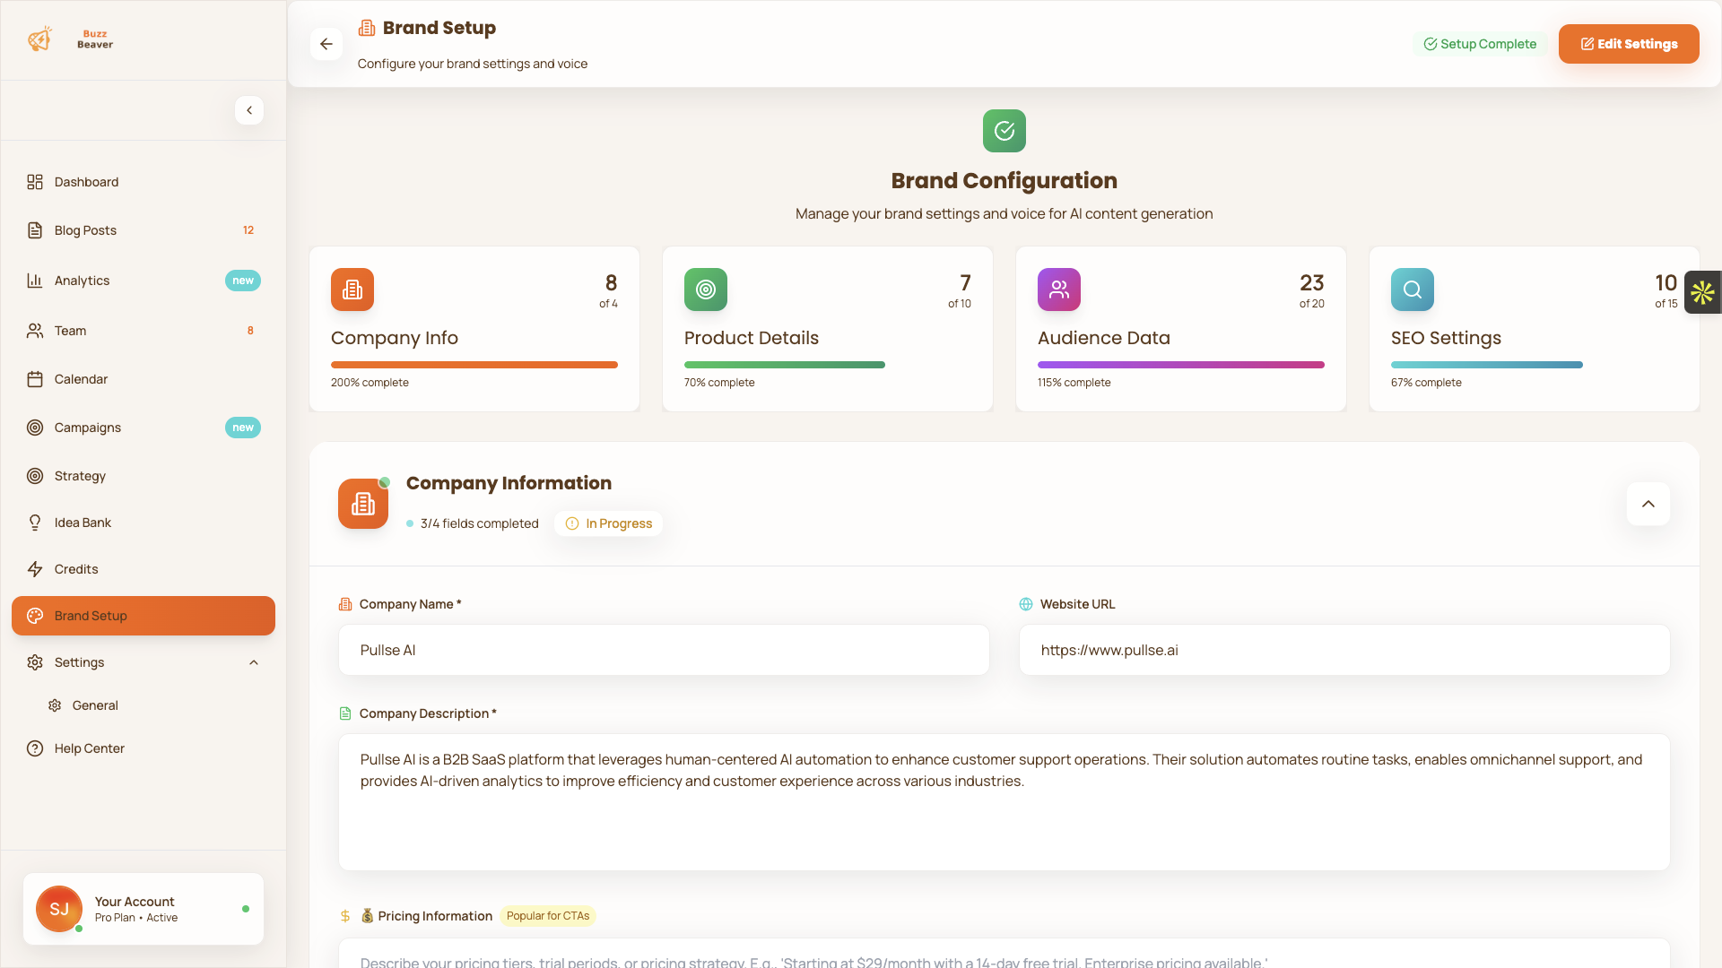1722x968 pixels.
Task: Click the Company Name input field
Action: (x=663, y=650)
